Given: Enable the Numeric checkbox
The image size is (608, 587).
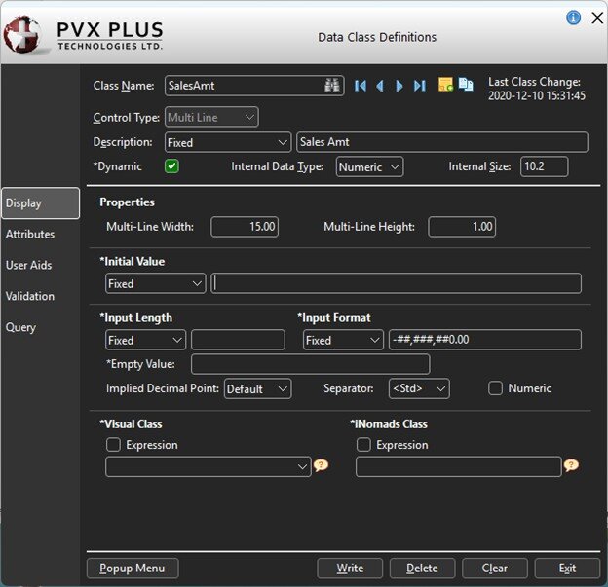Looking at the screenshot, I should tap(495, 388).
